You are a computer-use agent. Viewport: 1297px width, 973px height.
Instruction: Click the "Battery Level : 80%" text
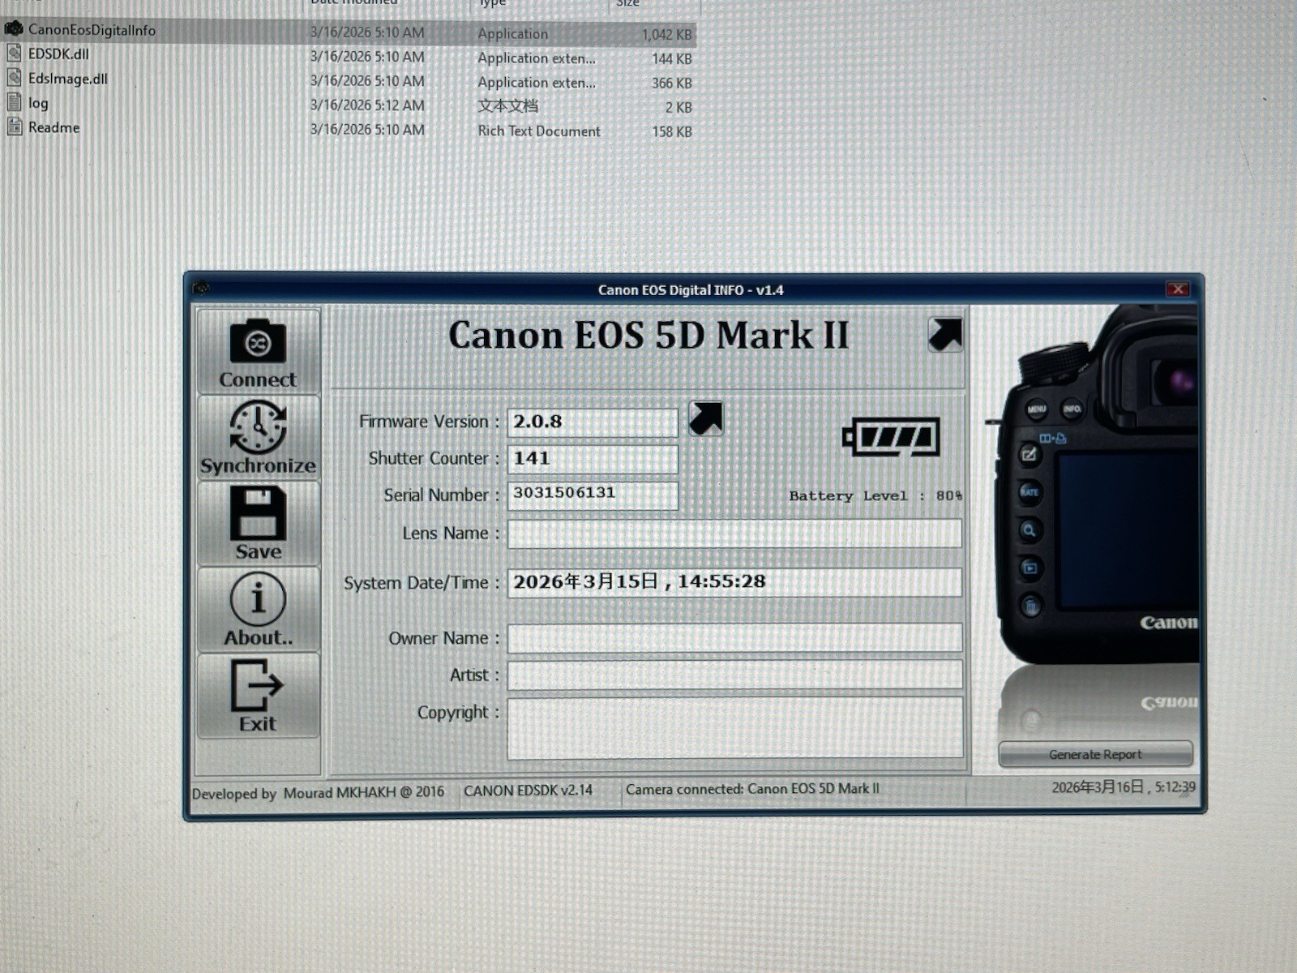click(875, 495)
